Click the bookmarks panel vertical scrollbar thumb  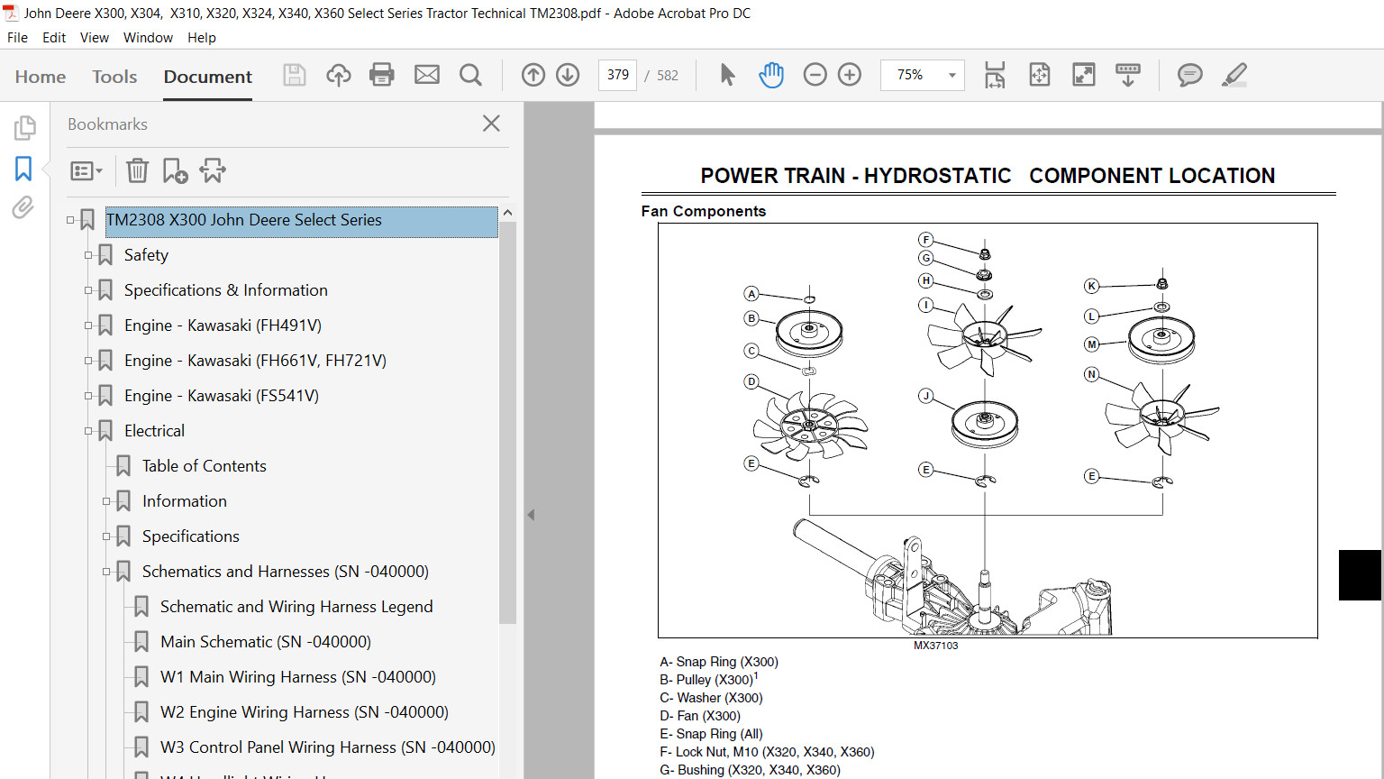(507, 422)
